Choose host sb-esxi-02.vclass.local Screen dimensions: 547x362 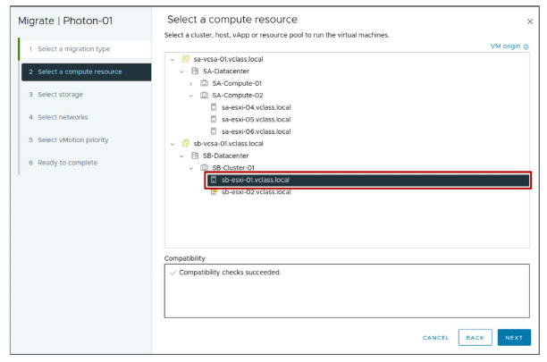click(256, 192)
